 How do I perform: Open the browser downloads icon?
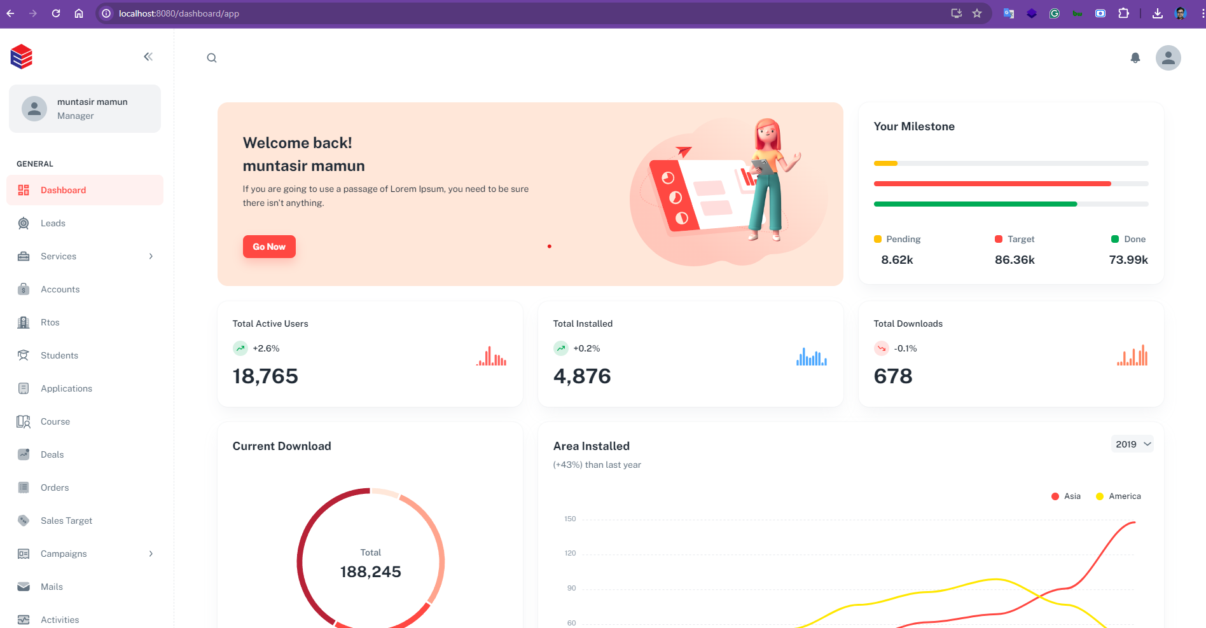click(x=1158, y=13)
